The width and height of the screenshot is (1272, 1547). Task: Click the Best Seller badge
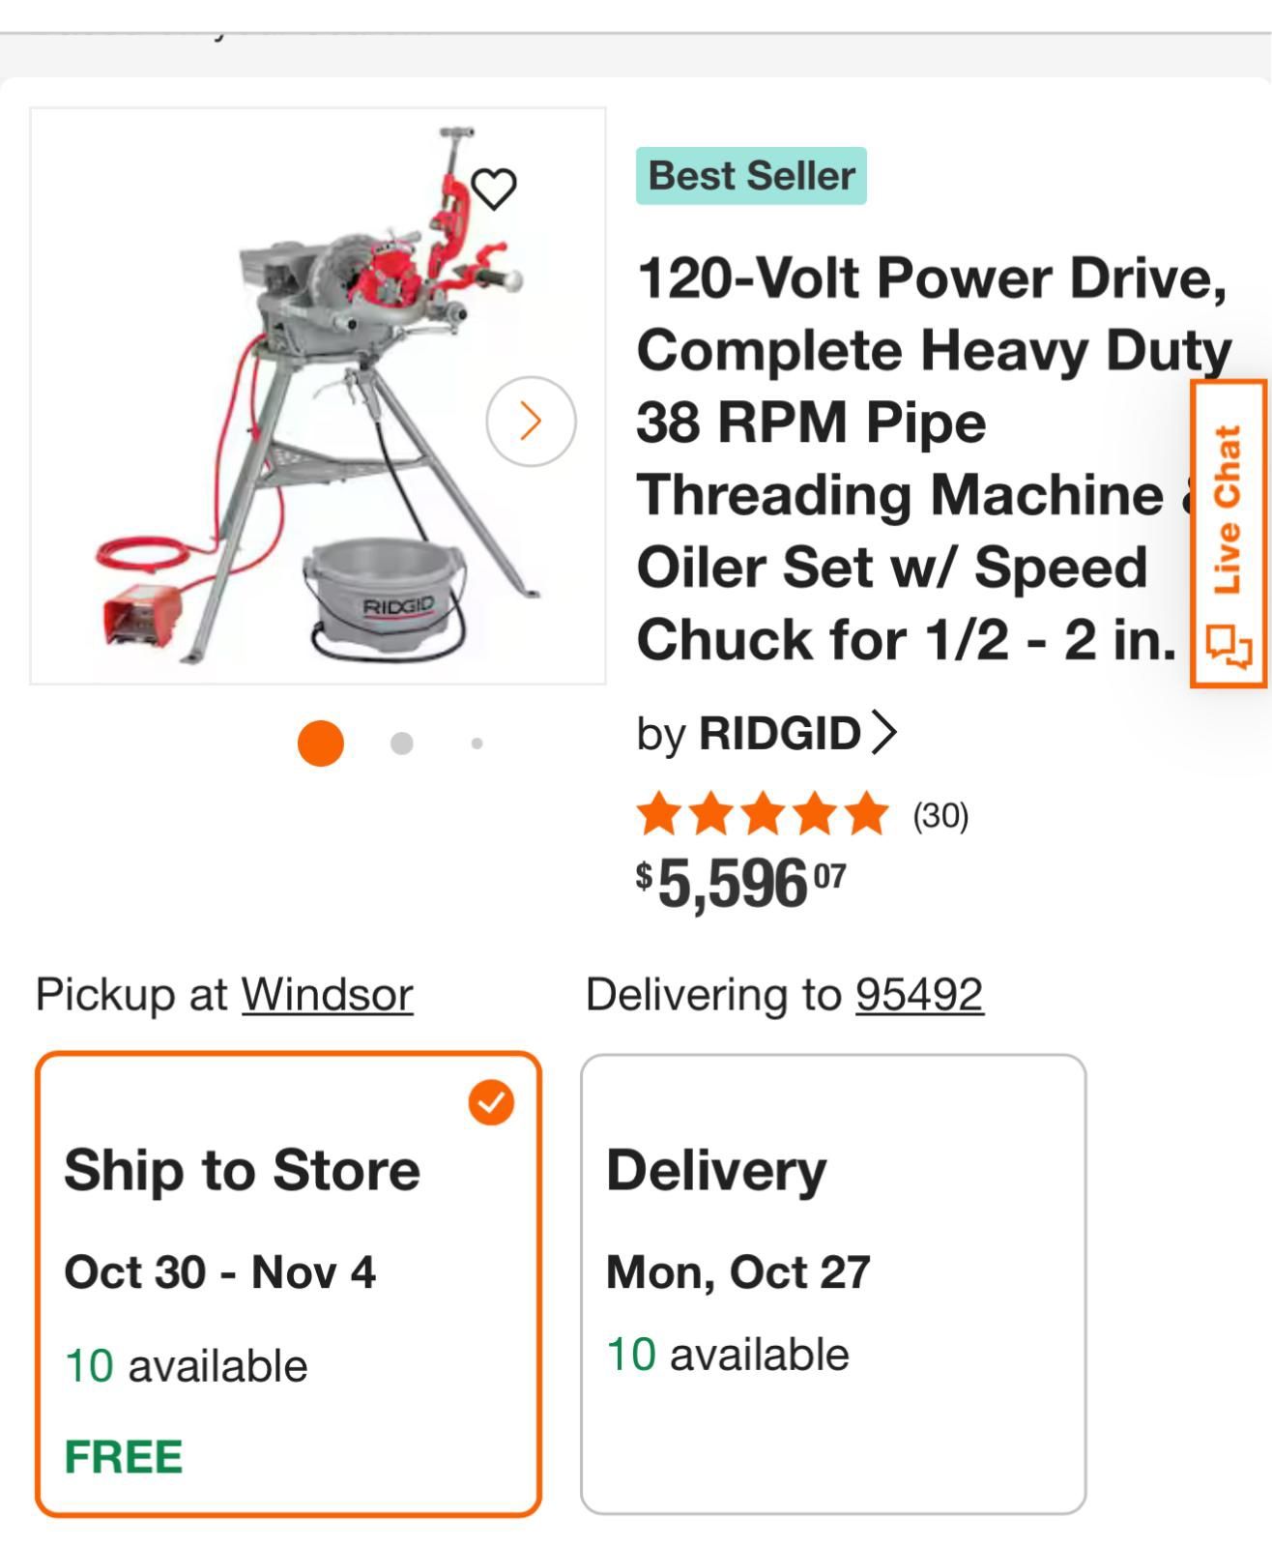pyautogui.click(x=751, y=176)
